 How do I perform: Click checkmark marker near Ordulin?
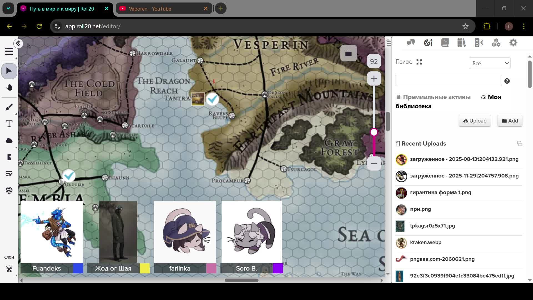click(69, 176)
